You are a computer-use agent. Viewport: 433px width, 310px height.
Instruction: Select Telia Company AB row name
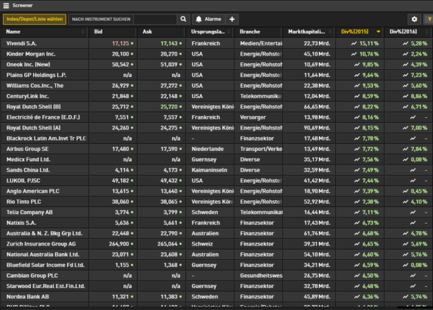[30, 213]
